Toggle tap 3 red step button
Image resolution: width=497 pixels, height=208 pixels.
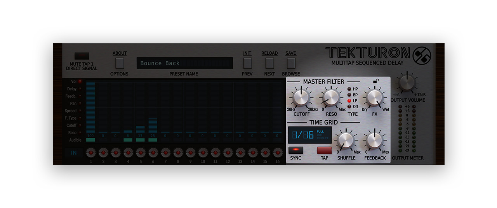pos(116,153)
